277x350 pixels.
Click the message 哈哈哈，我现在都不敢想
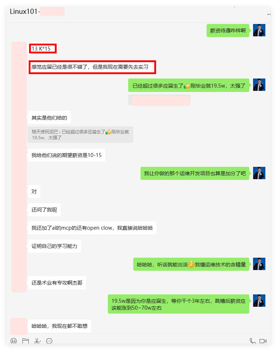(x=59, y=326)
